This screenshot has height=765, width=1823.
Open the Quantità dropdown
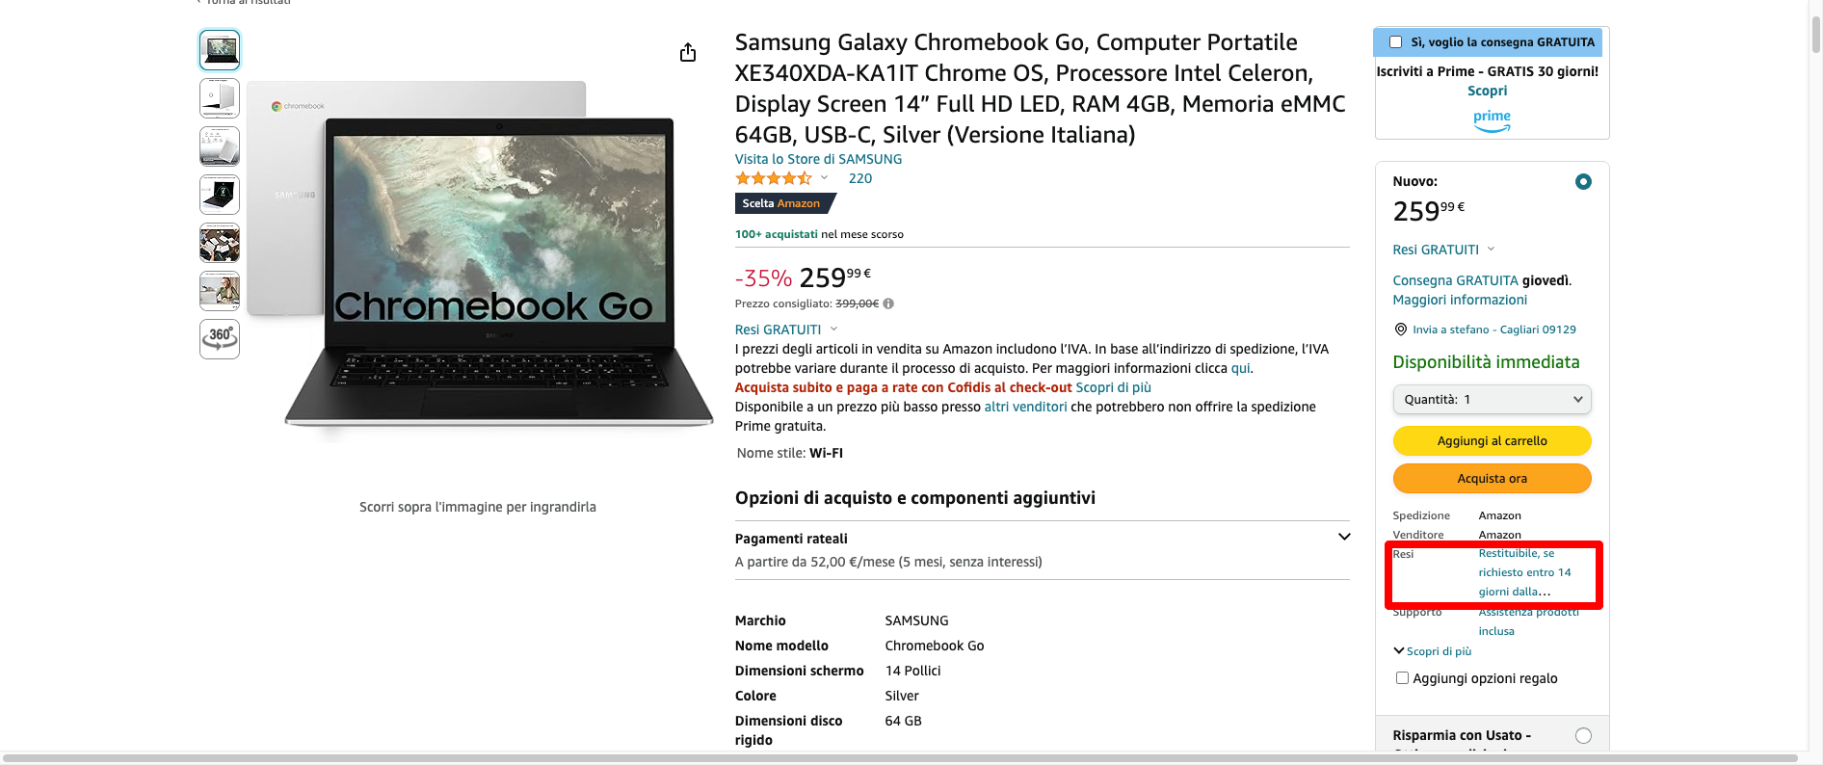[1491, 399]
